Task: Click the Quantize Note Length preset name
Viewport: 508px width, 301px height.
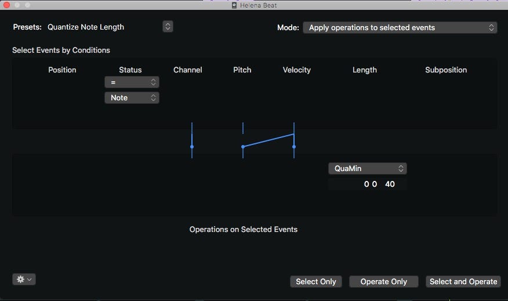Action: point(86,27)
